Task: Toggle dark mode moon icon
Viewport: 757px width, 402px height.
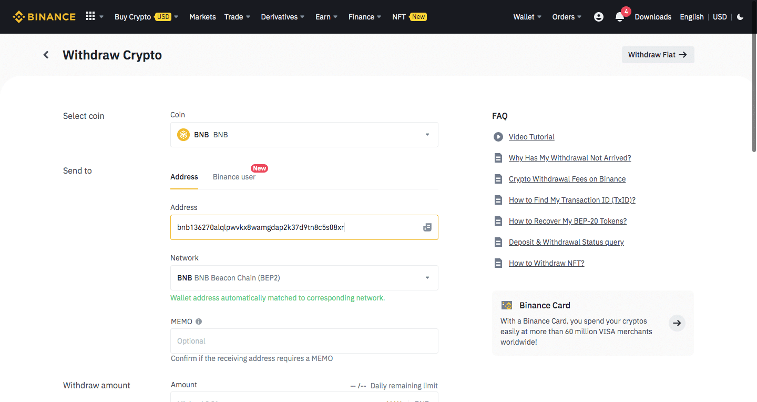Action: click(740, 17)
